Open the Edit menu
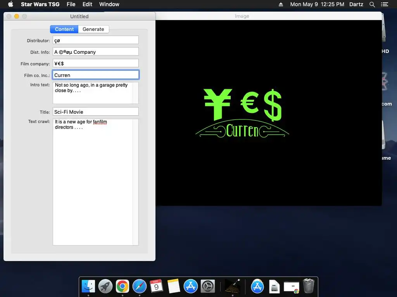Screen dimensions: 397x297 click(x=87, y=4)
